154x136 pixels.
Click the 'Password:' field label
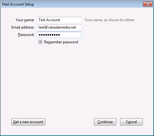(26, 35)
